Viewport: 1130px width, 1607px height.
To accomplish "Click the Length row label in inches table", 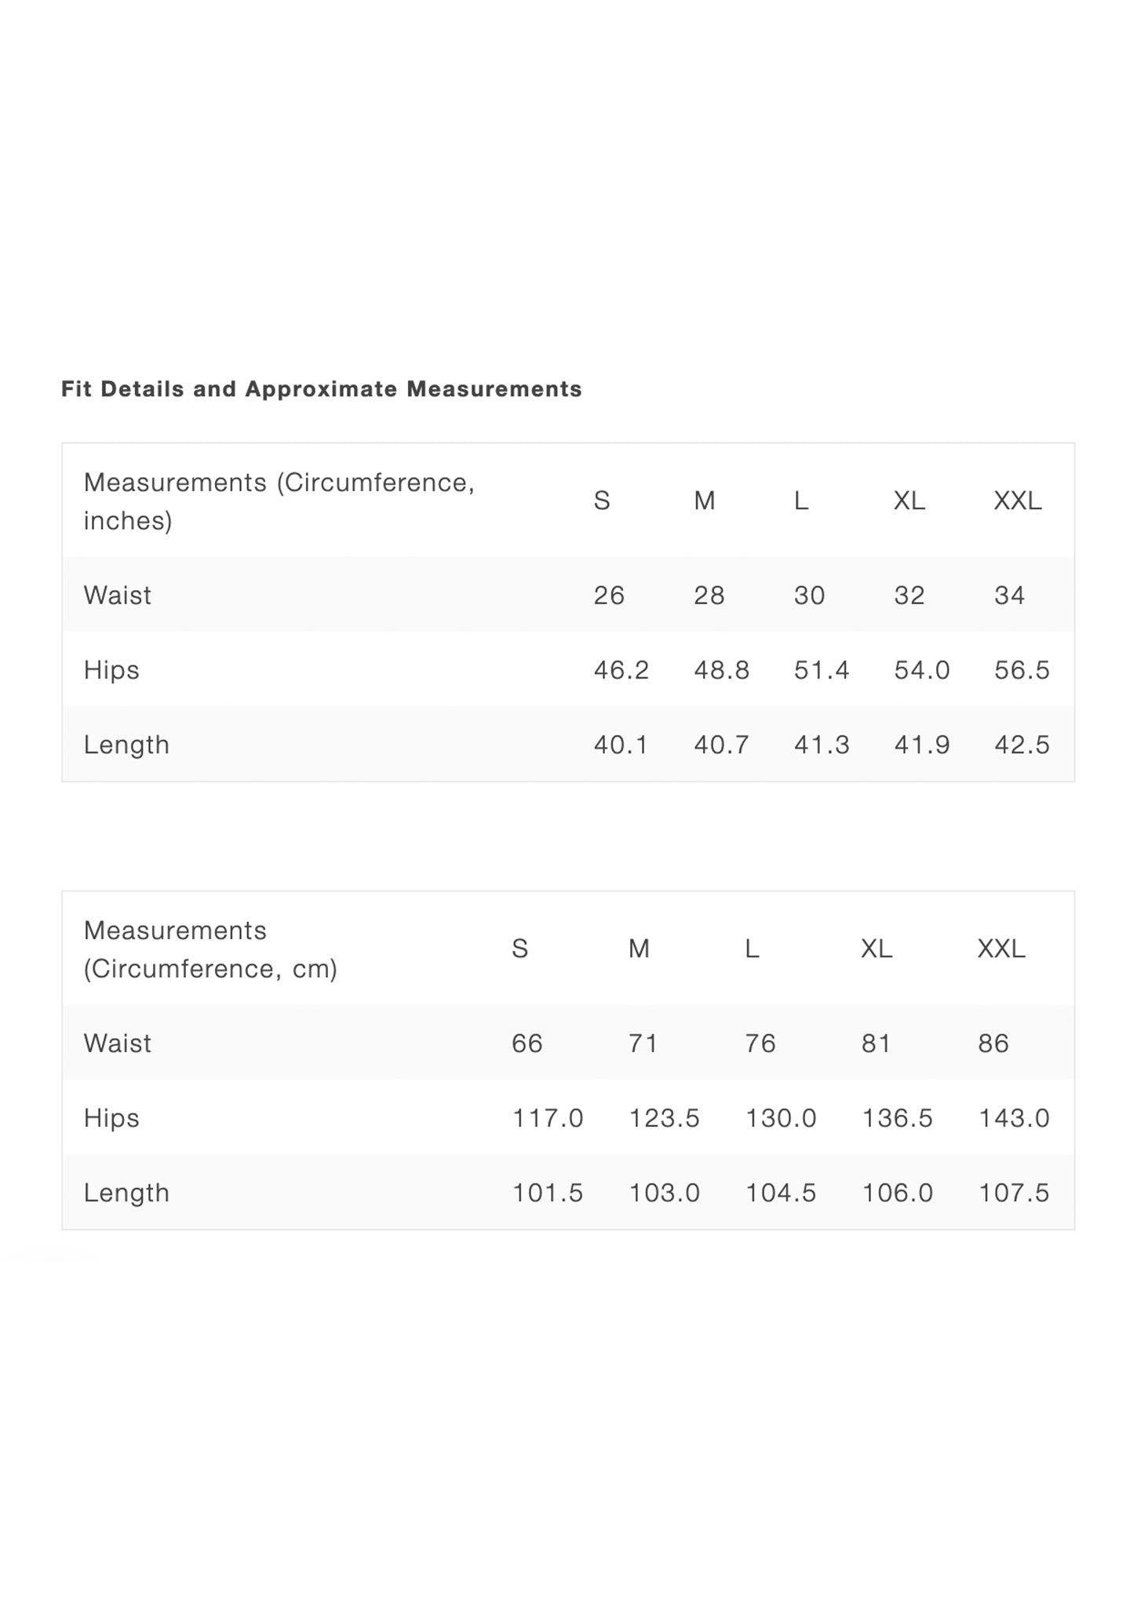I will click(126, 745).
